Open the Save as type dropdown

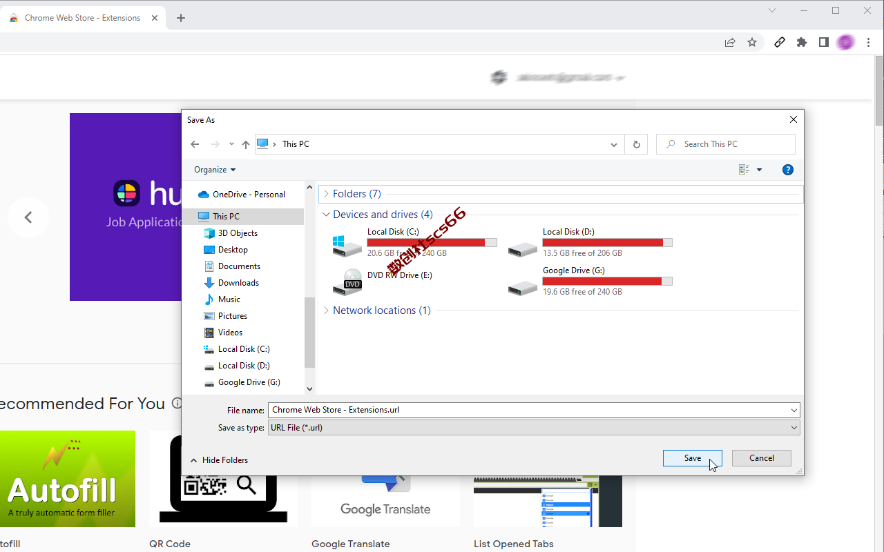tap(534, 428)
